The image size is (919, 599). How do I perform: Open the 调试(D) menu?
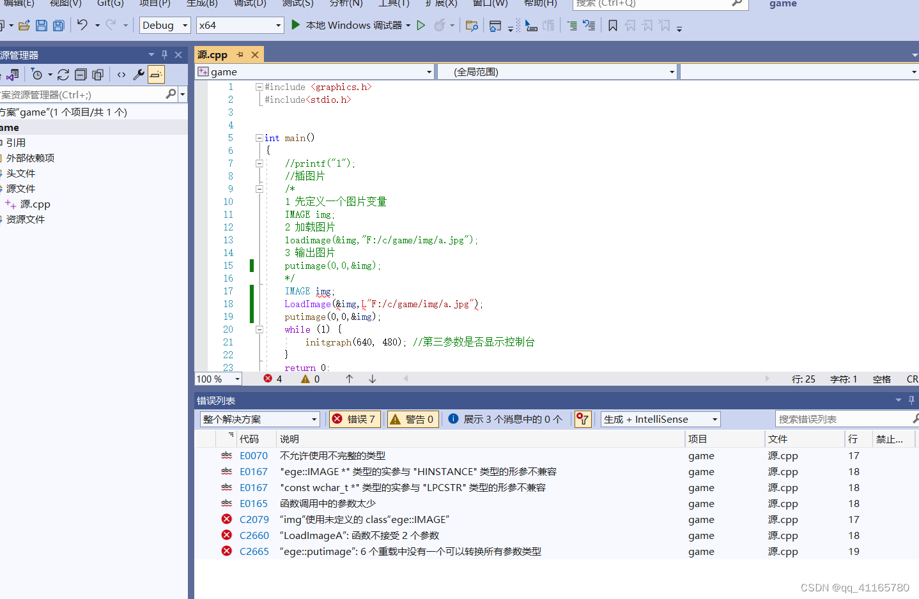(250, 3)
